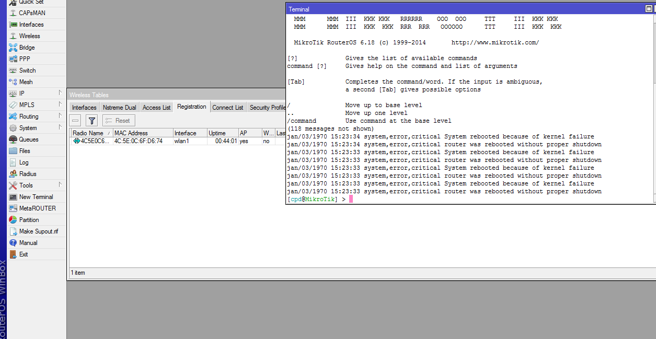This screenshot has height=339, width=656.
Task: Select the Registration tab
Action: click(x=192, y=107)
